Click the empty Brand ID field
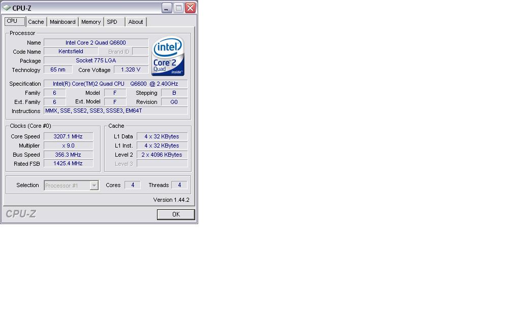530x328 pixels. pyautogui.click(x=140, y=51)
